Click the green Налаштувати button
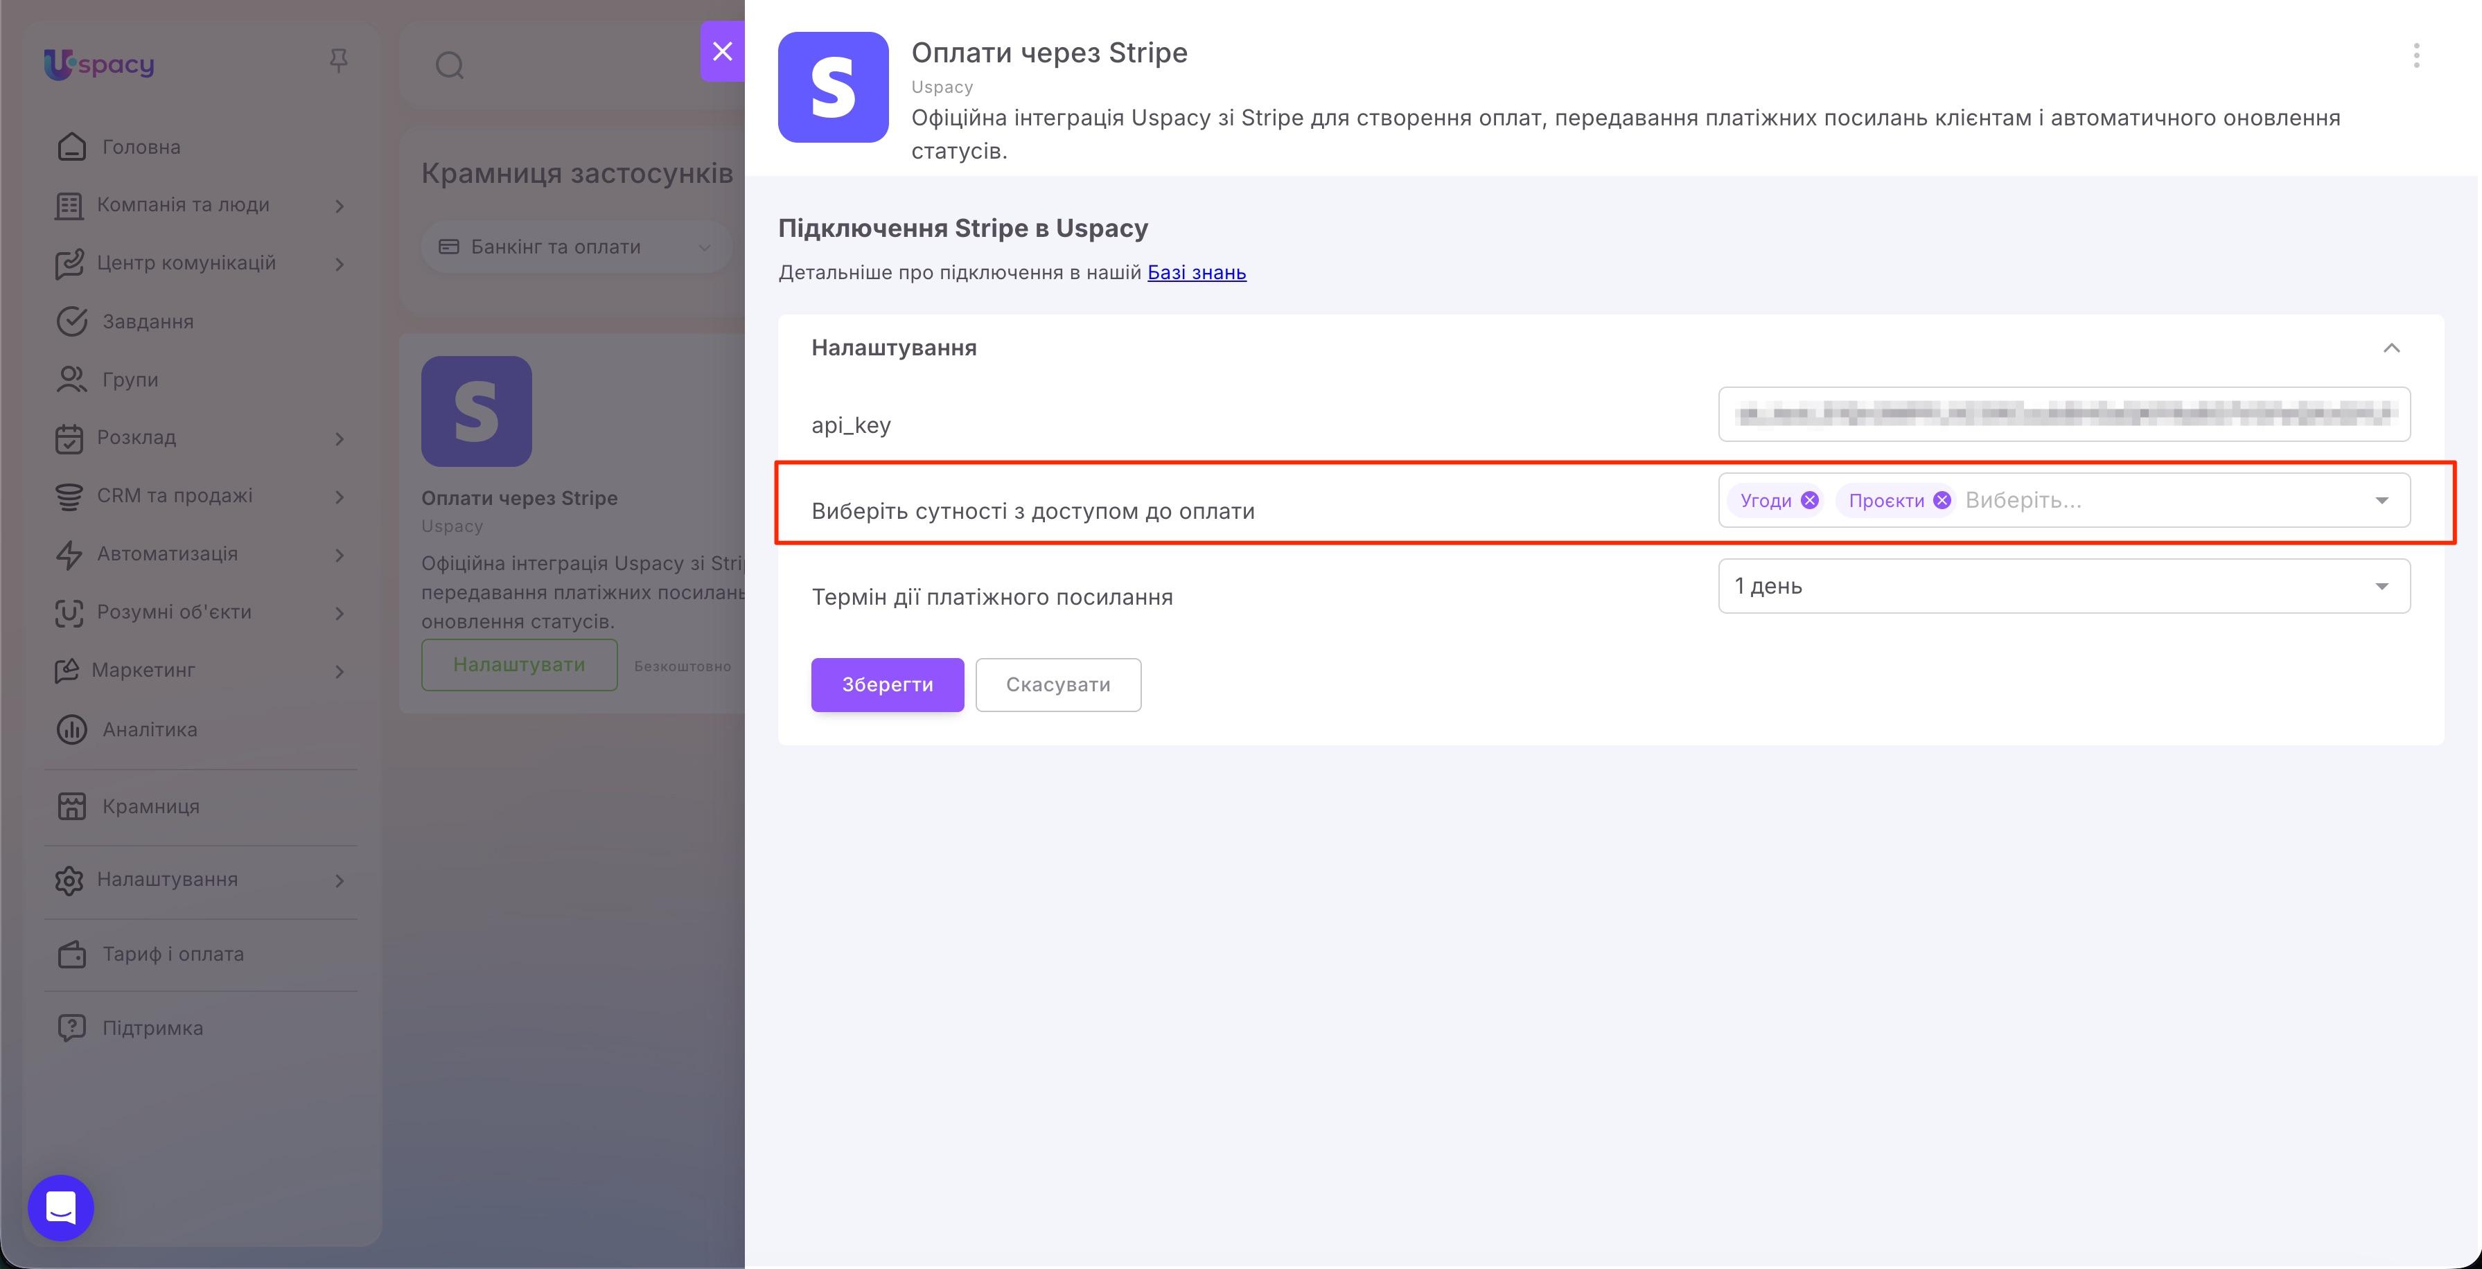 tap(519, 665)
